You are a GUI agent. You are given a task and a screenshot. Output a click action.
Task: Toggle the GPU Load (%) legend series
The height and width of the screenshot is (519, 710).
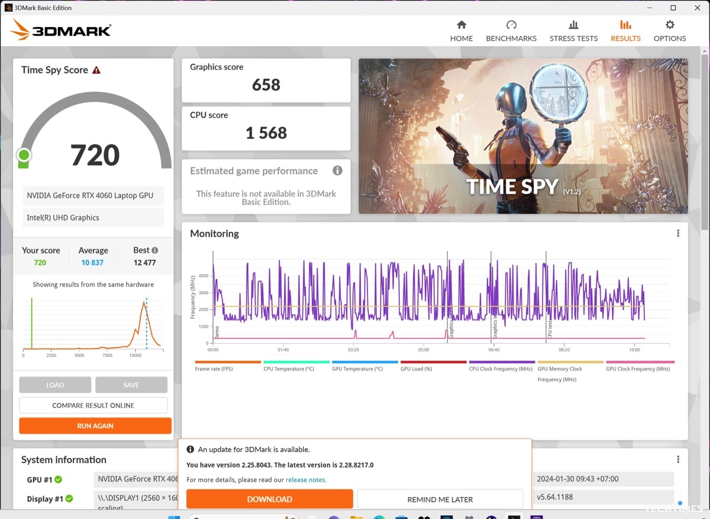coord(434,365)
